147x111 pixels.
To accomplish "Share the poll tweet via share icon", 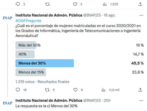I will (140, 90).
